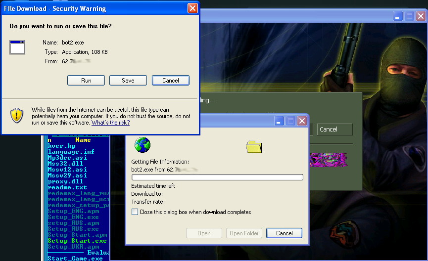The image size is (428, 261).
Task: Select kver.kp in the file list
Action: coord(62,146)
